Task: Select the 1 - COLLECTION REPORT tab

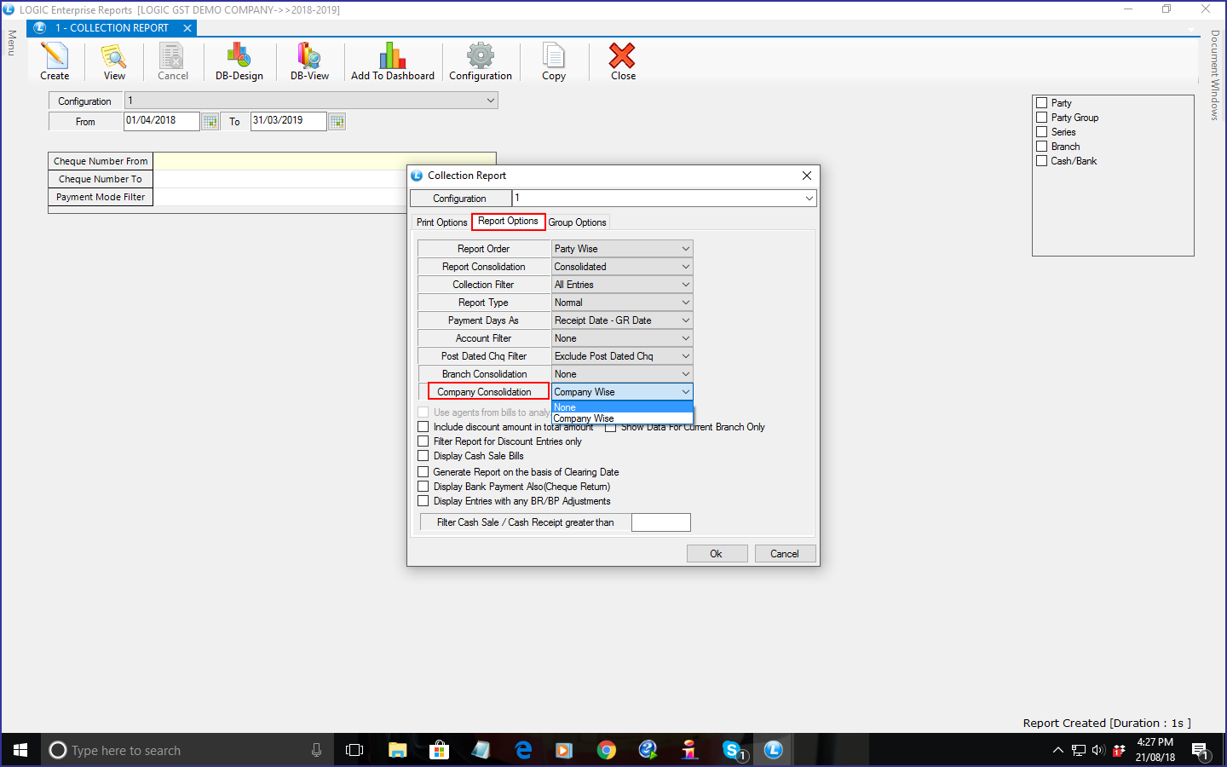Action: click(x=112, y=28)
